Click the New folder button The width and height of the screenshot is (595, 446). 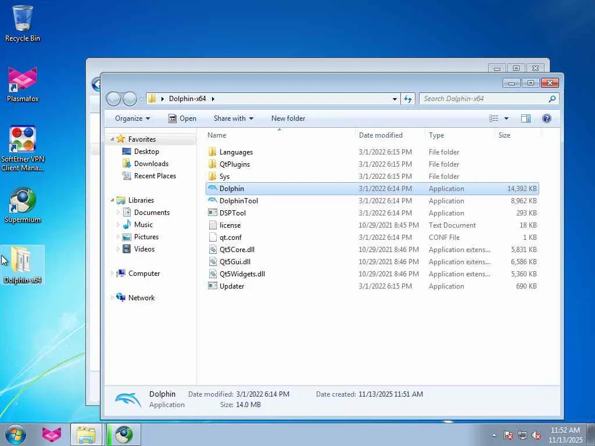(288, 118)
